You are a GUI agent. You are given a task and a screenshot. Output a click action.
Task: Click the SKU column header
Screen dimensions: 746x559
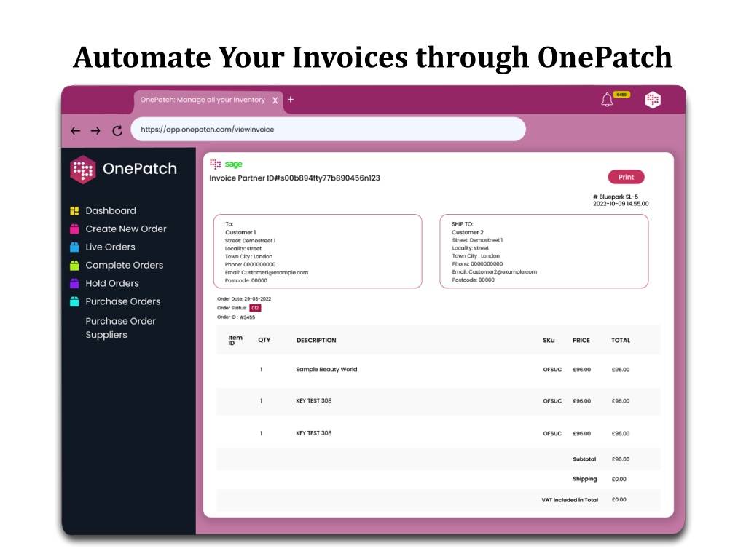(549, 341)
